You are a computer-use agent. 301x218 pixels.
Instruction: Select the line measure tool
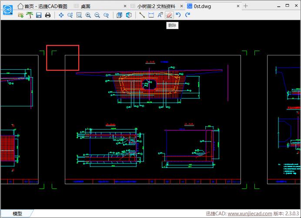point(142,15)
